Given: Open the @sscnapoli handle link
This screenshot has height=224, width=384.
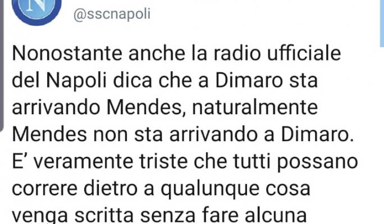Looking at the screenshot, I should pos(112,14).
